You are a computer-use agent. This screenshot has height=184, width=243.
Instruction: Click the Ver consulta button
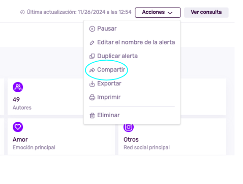pyautogui.click(x=206, y=12)
